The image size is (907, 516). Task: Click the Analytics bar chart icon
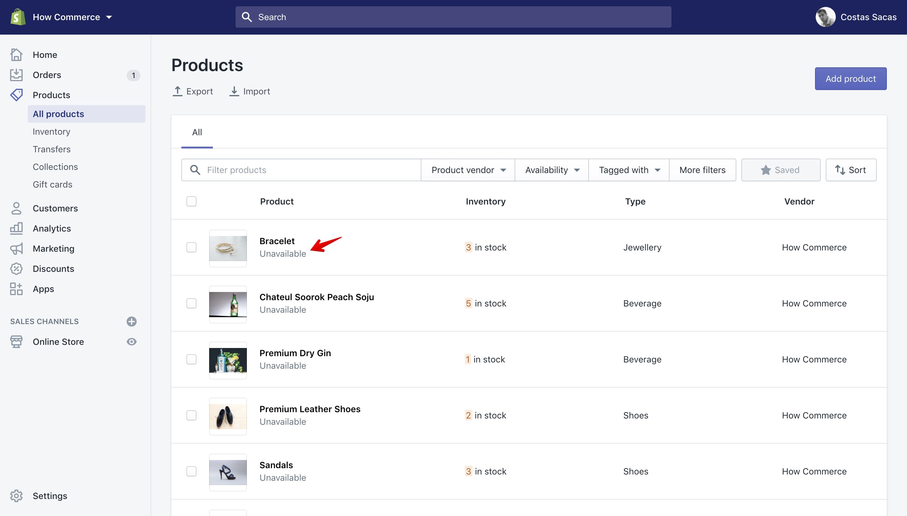(x=16, y=228)
